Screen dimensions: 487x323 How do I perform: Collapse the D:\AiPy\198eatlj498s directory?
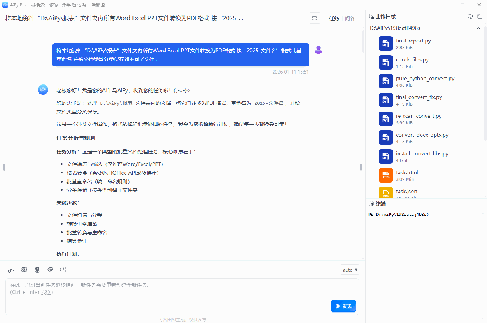pyautogui.click(x=478, y=28)
